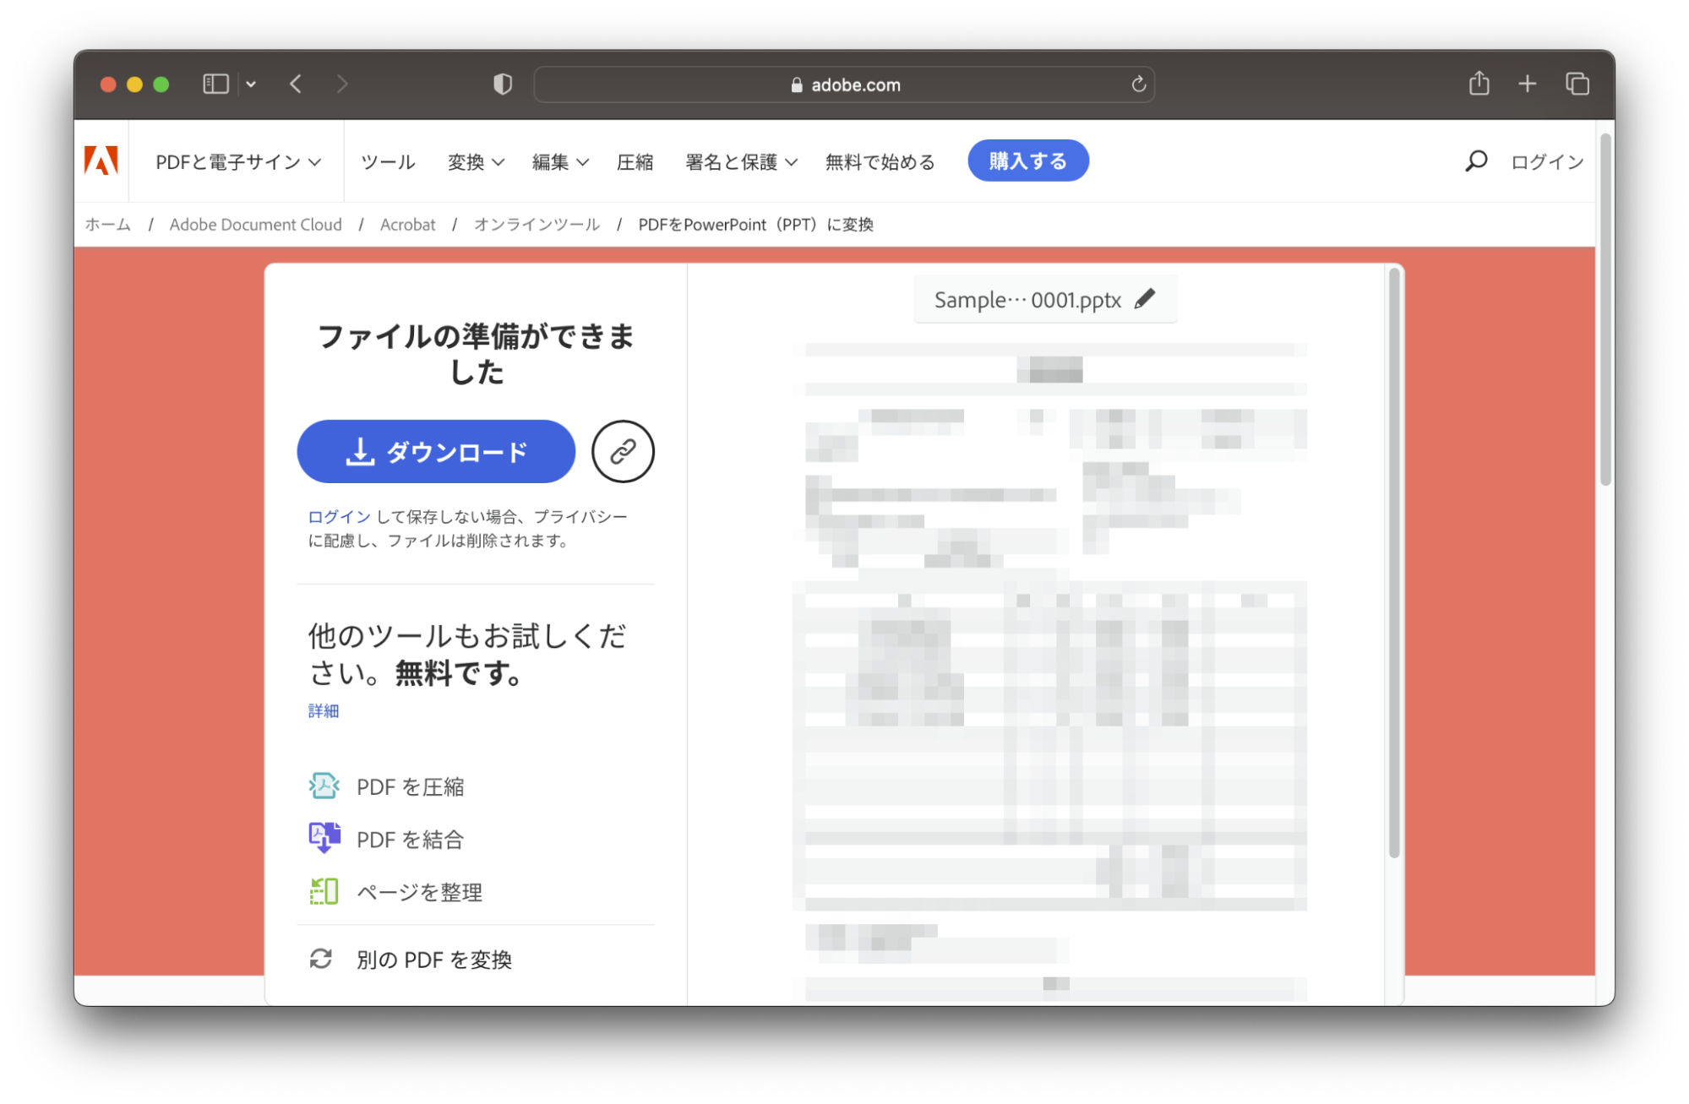Select ページを整理 tool label
The height and width of the screenshot is (1104, 1689).
tap(419, 892)
